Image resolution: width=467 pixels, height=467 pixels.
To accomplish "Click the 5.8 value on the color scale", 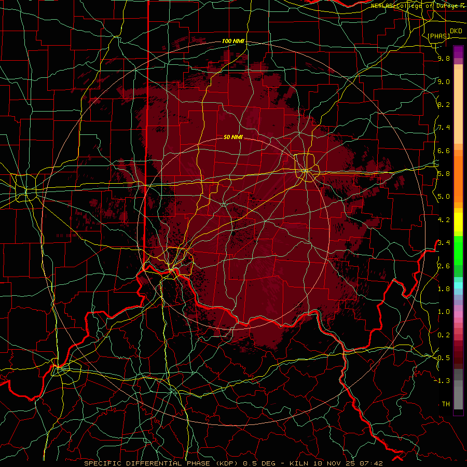I will (x=444, y=174).
